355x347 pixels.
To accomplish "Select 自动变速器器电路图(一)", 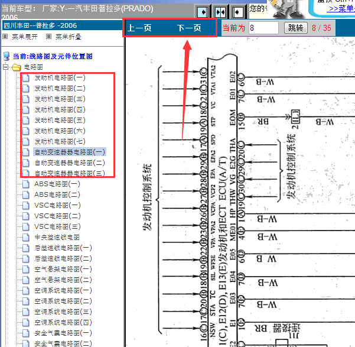I will [x=70, y=152].
